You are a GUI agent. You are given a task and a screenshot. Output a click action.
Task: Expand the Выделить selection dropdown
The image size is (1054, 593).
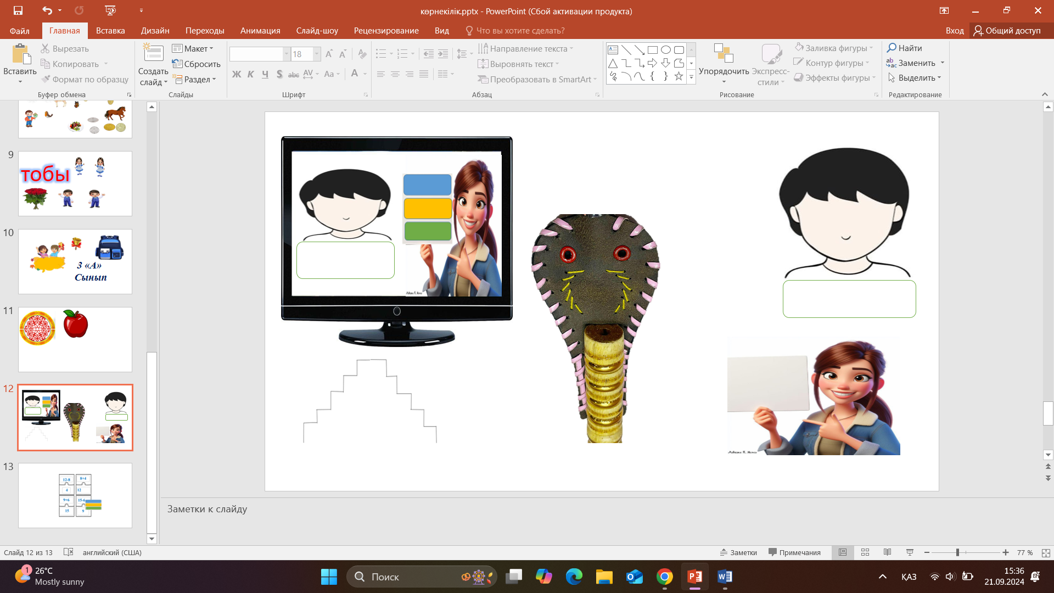tap(915, 78)
